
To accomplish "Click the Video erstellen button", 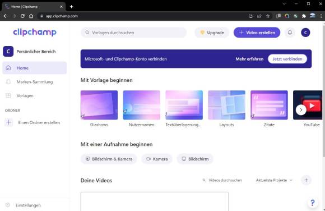I will coord(257,33).
